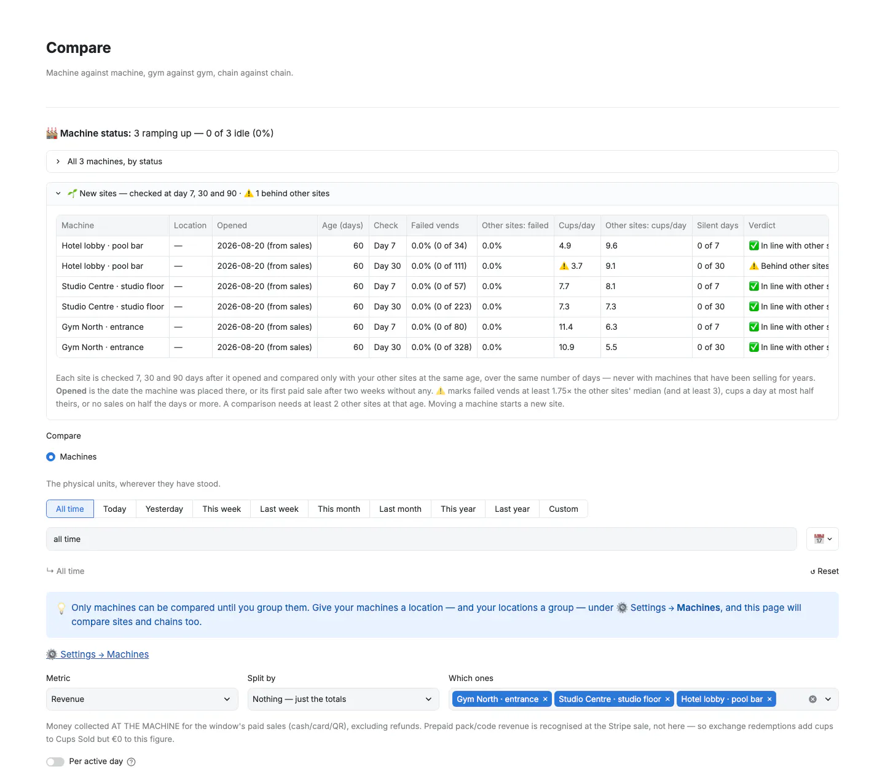Clear all selected machines in Which ones
This screenshot has height=769, width=885.
pyautogui.click(x=812, y=699)
